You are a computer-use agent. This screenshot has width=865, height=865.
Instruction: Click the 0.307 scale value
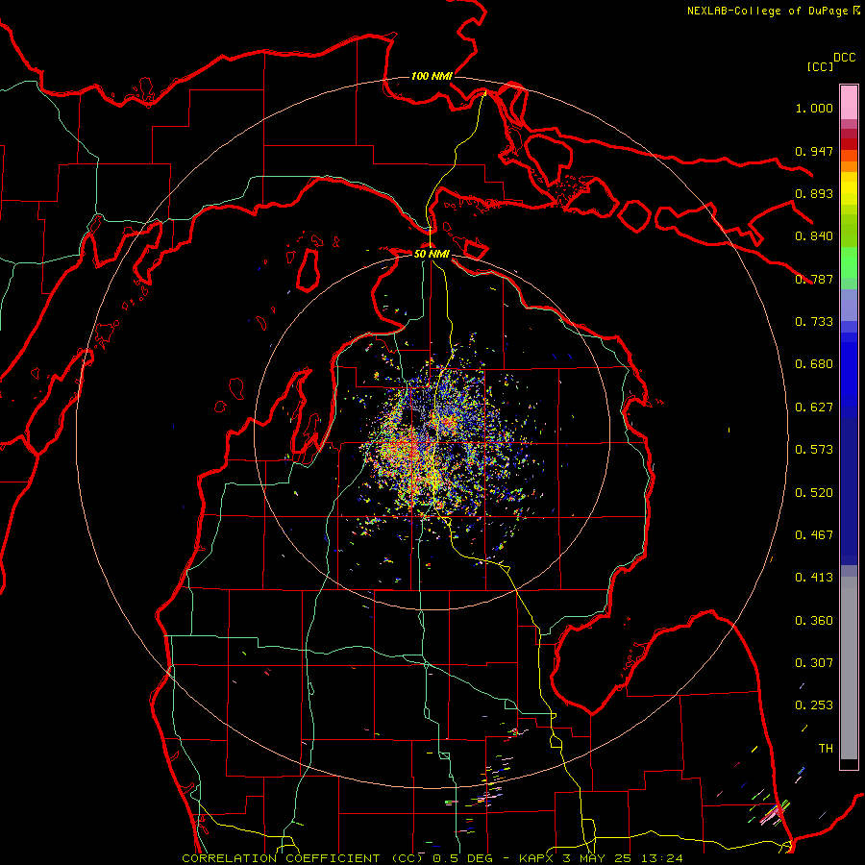point(814,663)
